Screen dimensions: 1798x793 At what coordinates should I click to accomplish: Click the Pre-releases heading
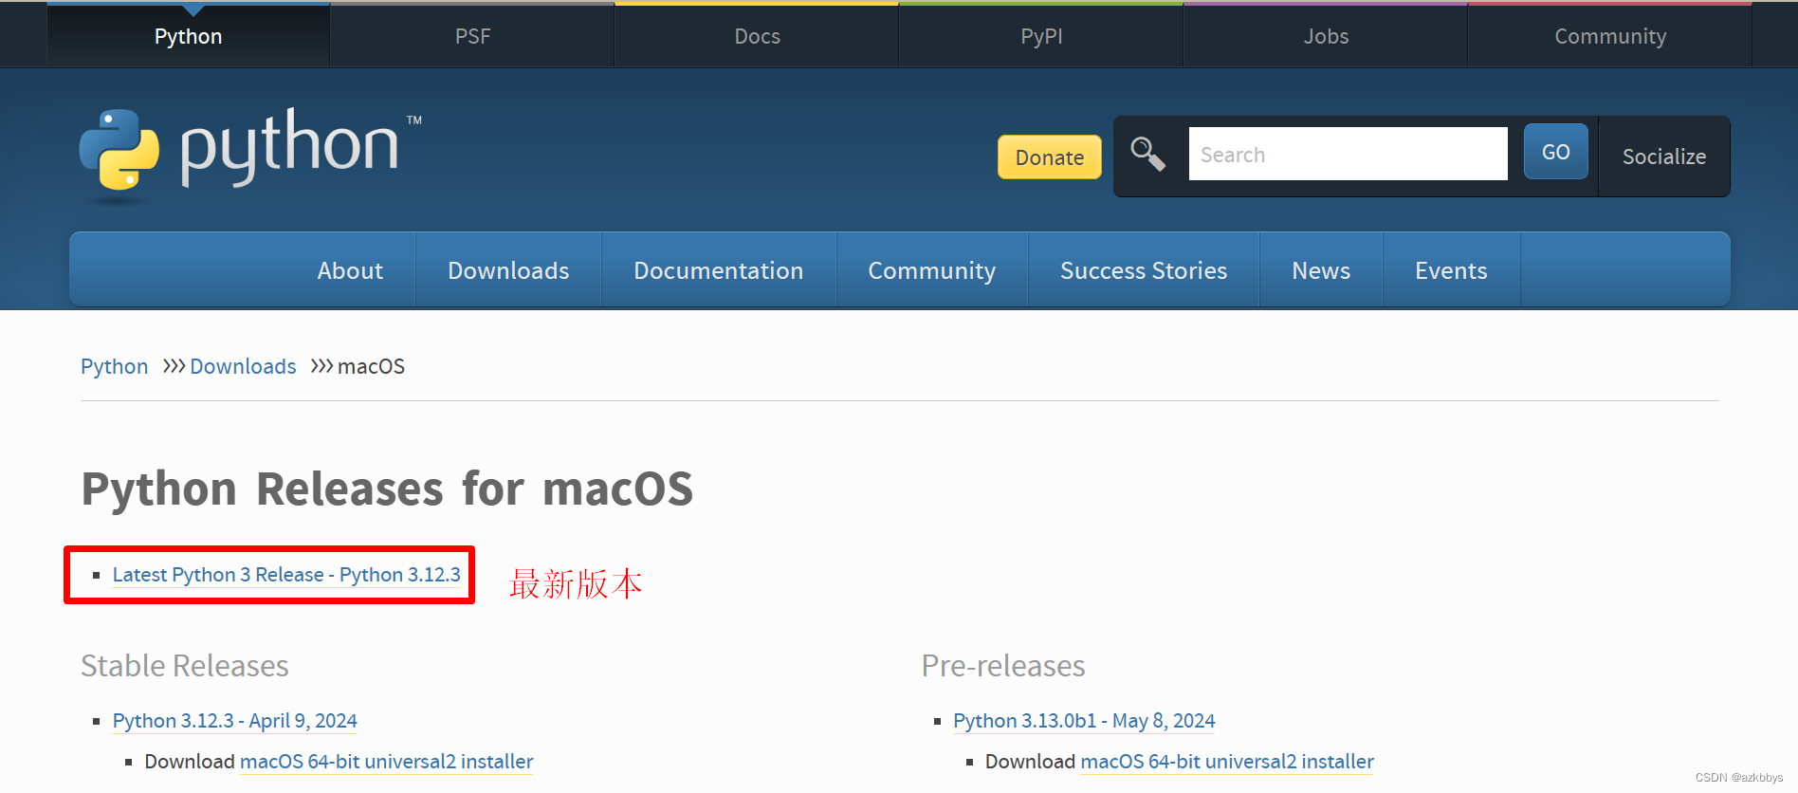pos(1003,666)
